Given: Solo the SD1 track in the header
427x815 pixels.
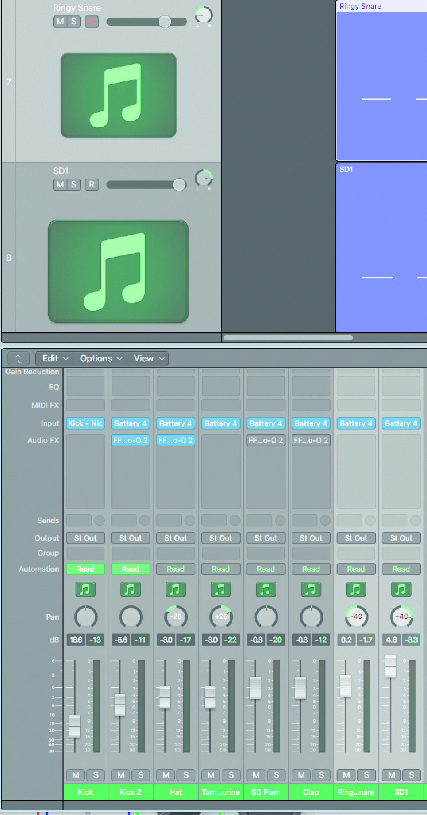Looking at the screenshot, I should tap(74, 184).
